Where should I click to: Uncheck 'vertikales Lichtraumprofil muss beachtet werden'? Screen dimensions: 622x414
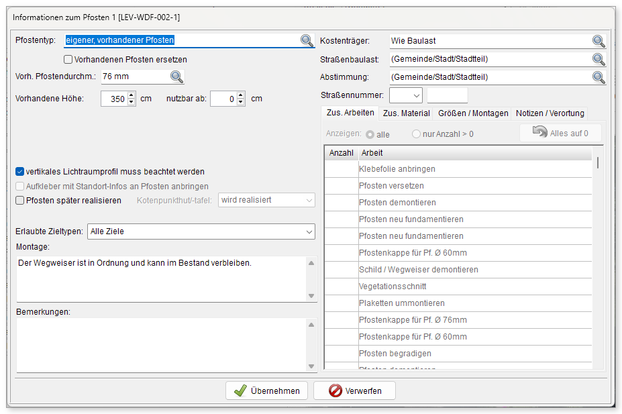(20, 172)
